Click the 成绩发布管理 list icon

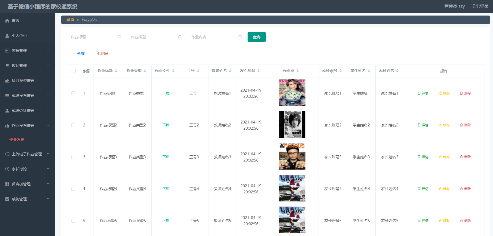click(7, 96)
